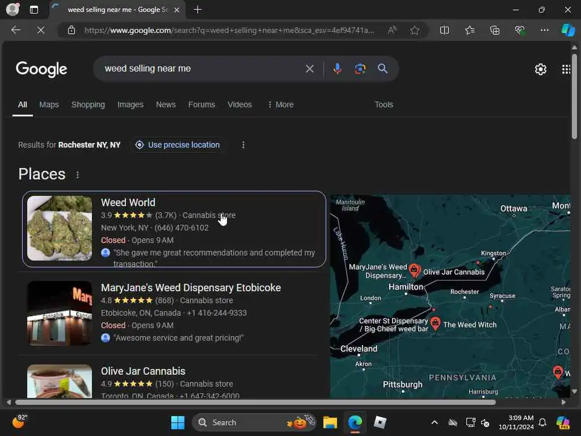Open browser collections icon
The height and width of the screenshot is (436, 581).
(x=495, y=30)
